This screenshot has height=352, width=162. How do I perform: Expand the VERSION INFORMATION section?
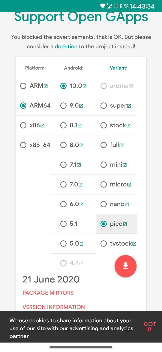(x=54, y=307)
